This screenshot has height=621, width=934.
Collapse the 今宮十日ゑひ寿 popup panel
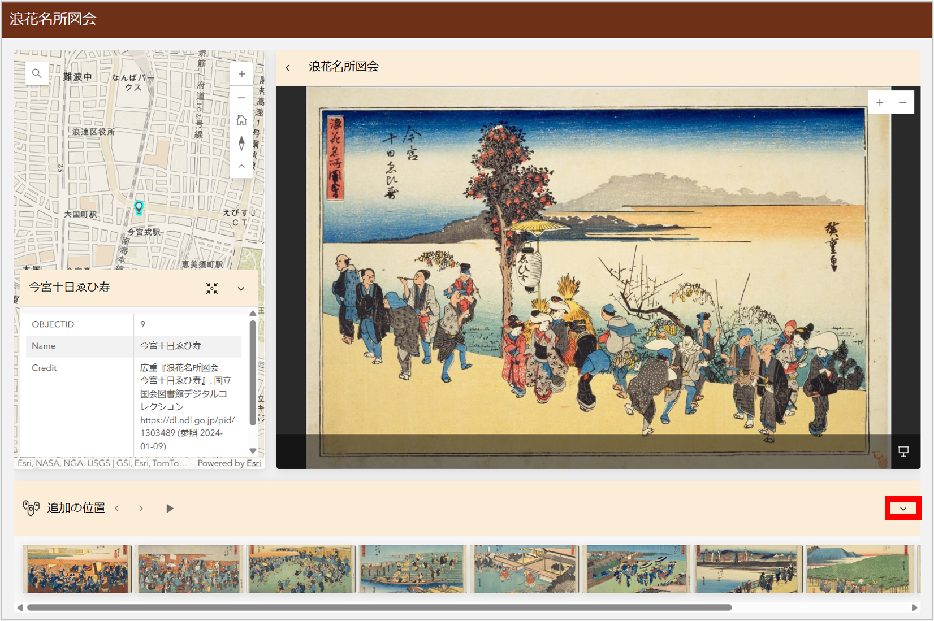coord(241,289)
